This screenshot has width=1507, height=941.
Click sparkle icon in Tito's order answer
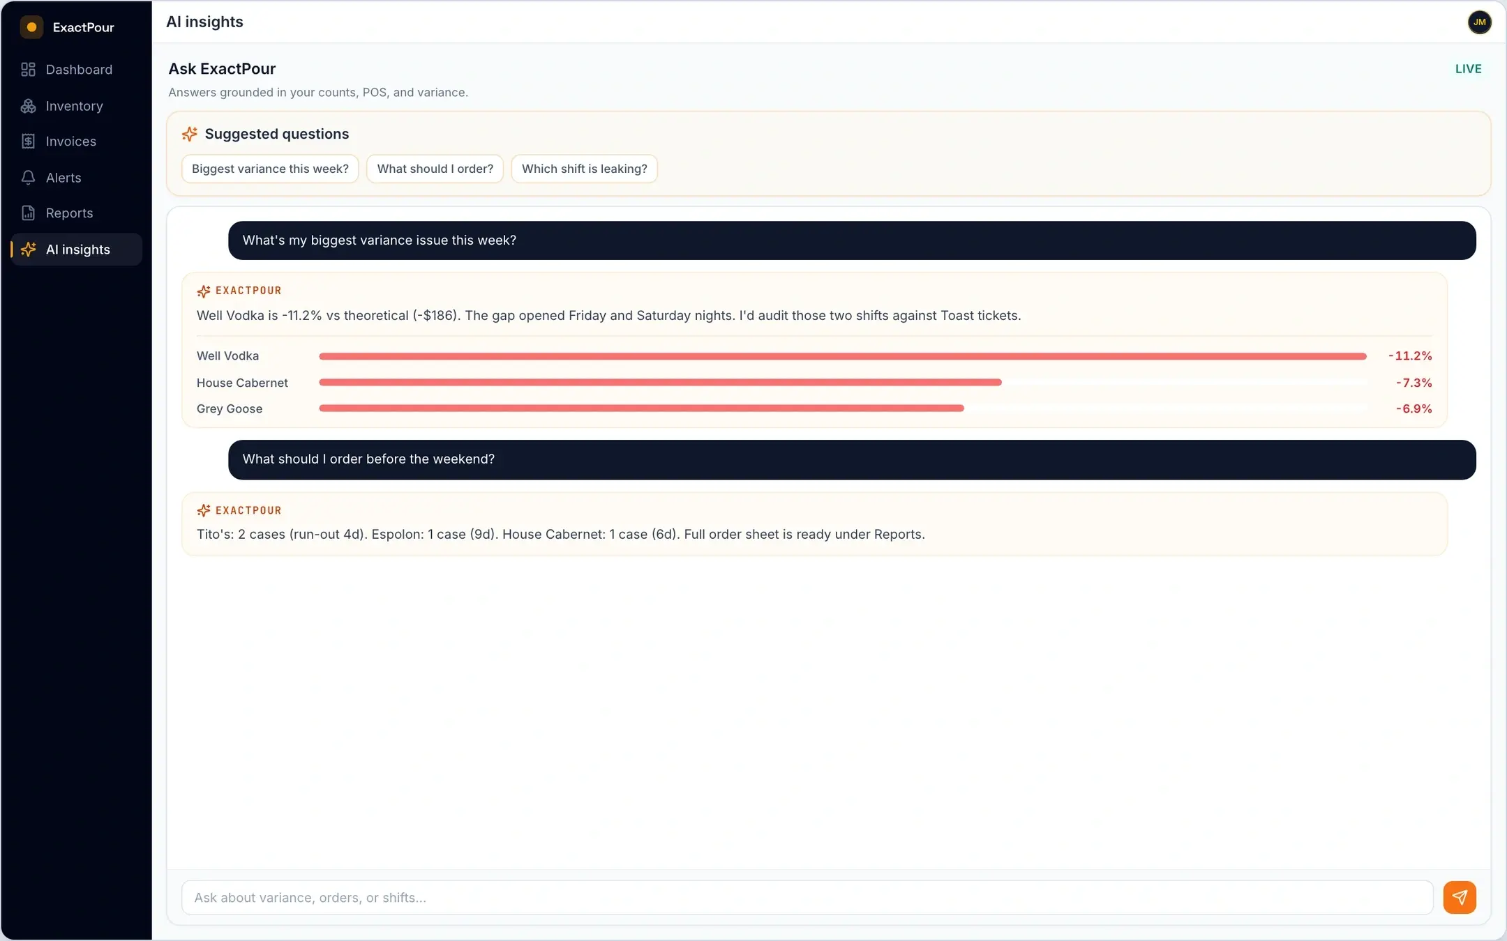[204, 511]
